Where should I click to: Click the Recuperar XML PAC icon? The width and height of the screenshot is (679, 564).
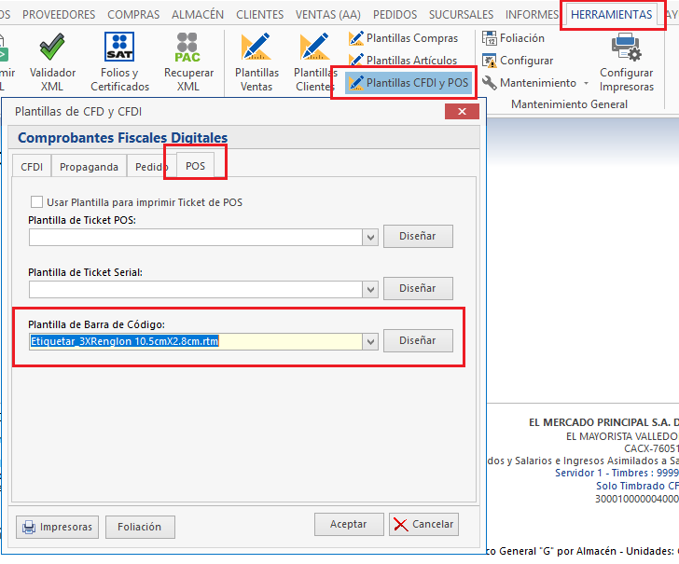[x=187, y=62]
